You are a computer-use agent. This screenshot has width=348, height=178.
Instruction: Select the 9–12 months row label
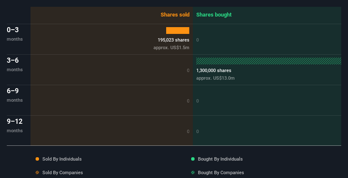(x=15, y=125)
